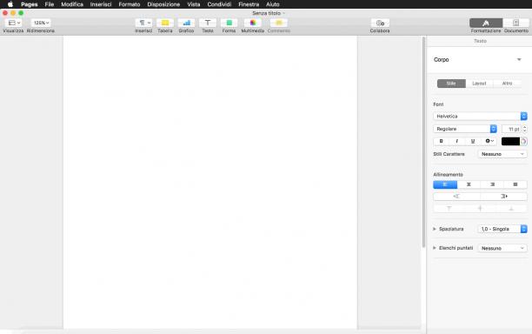Open the advanced text options gear

489,141
